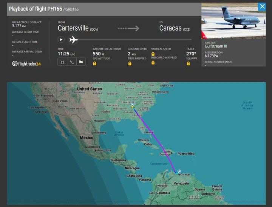
Task: Click the locked vertical speed padlock
Action: 153,54
